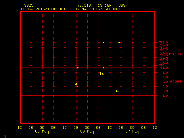This screenshot has height=138, width=184.
Task: Click the 00 hour label above 07 May
Action: click(132, 128)
